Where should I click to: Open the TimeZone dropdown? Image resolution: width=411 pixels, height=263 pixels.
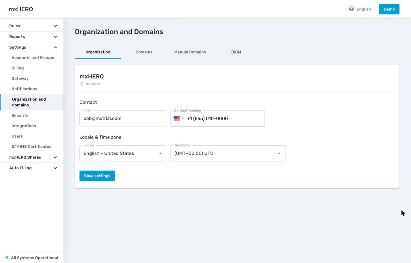coord(228,153)
